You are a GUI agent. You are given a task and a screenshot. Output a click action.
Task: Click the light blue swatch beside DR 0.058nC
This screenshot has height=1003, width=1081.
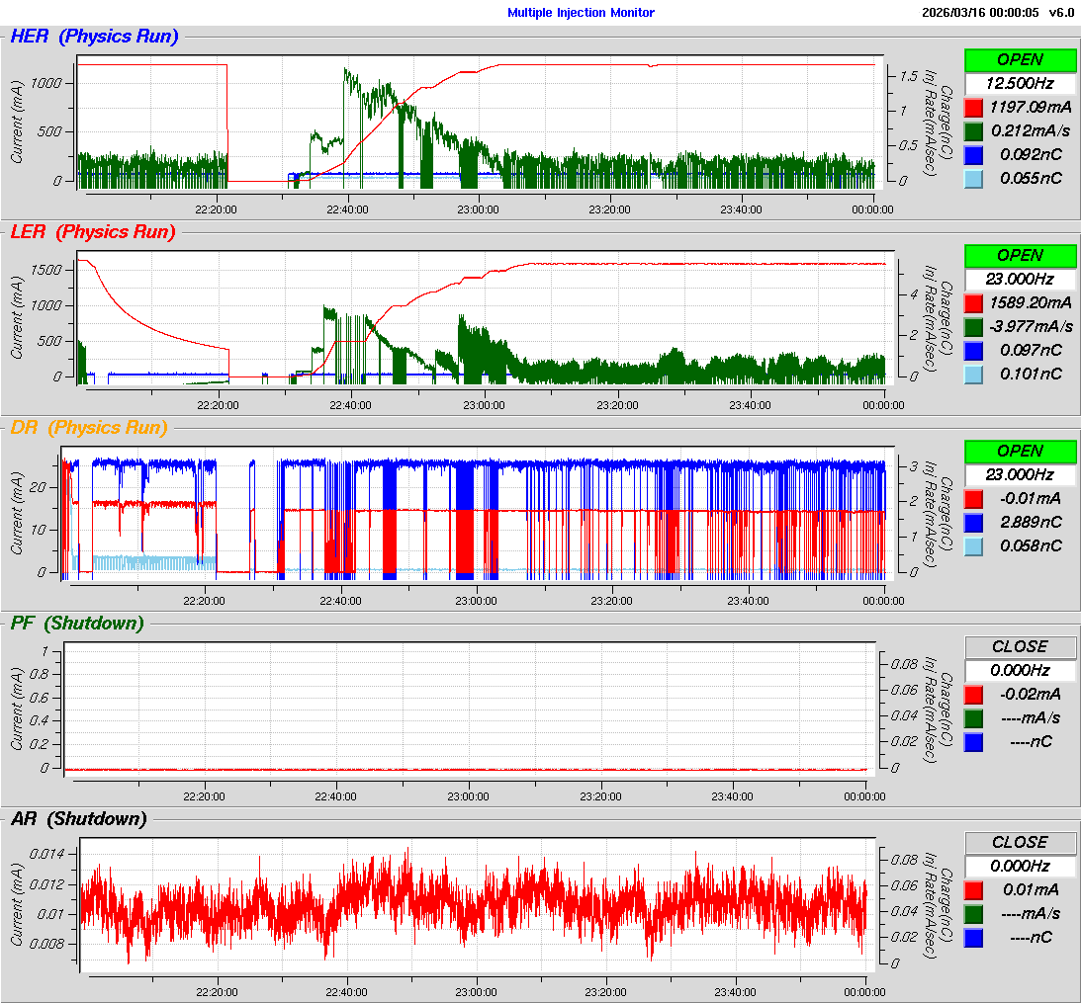coord(974,545)
